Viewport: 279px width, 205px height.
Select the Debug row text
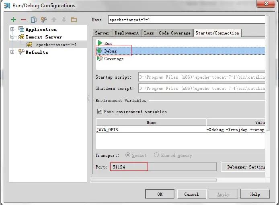(111, 51)
